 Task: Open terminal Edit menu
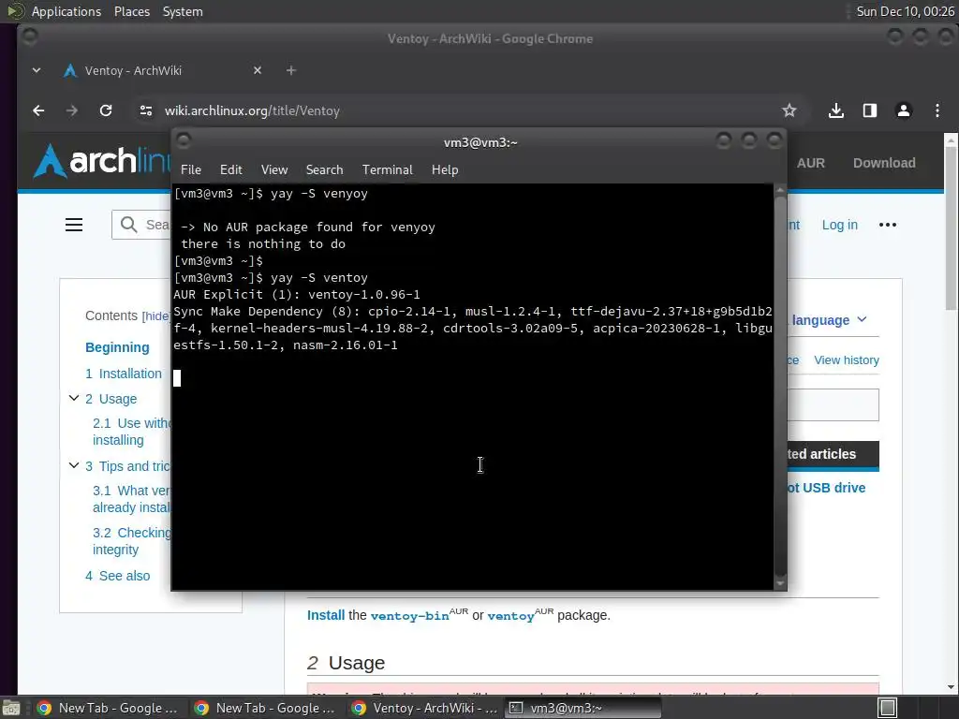tap(231, 170)
